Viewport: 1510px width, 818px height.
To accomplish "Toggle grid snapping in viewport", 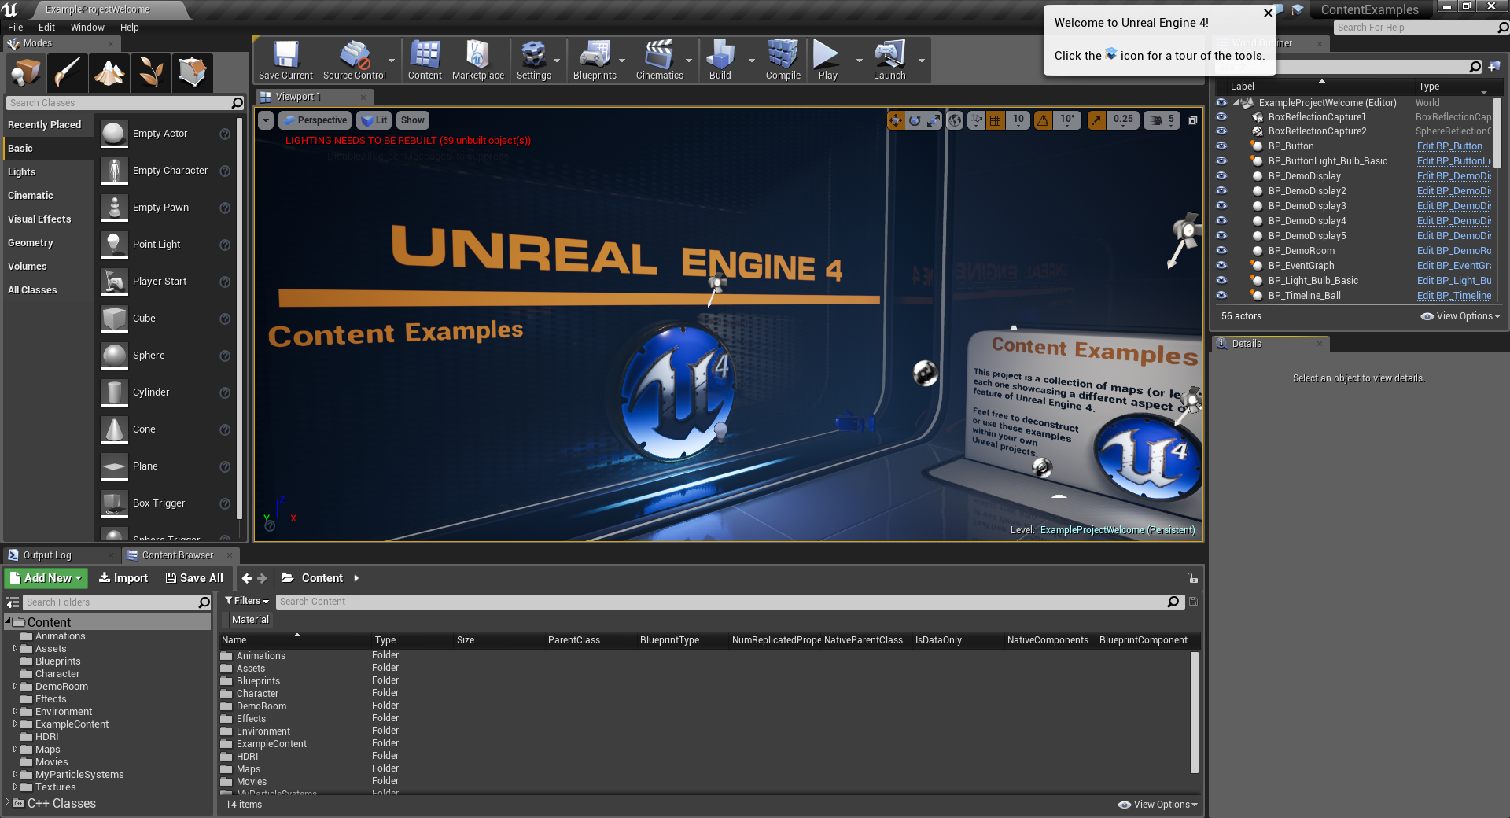I will click(996, 120).
